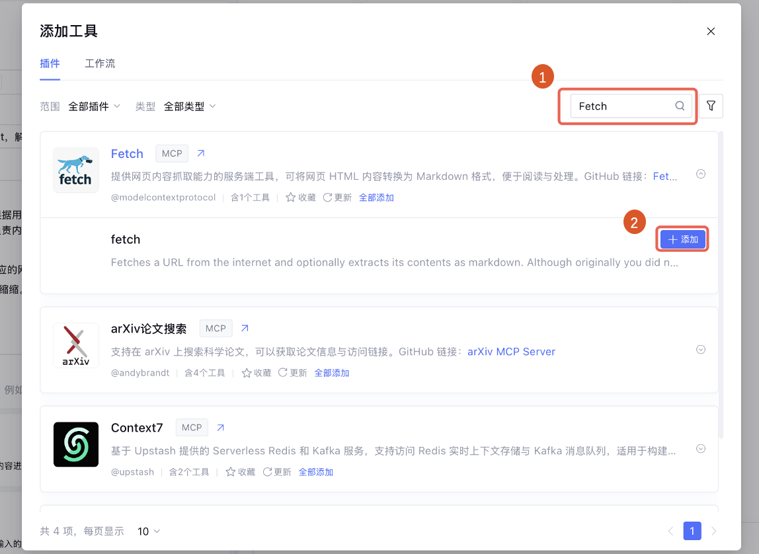Image resolution: width=759 pixels, height=554 pixels.
Task: Collapse the Fetch plugin tool list
Action: click(701, 175)
